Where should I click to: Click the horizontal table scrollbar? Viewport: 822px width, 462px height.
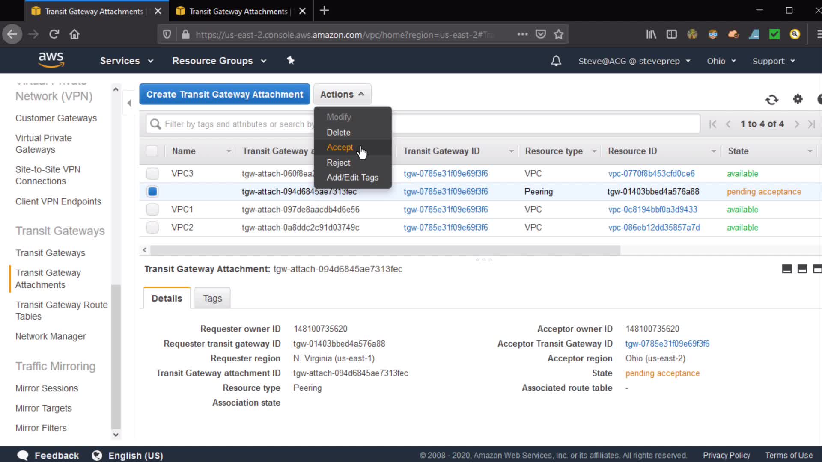coord(385,250)
